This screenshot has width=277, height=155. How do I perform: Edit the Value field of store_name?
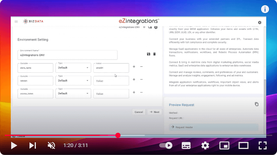point(111,68)
